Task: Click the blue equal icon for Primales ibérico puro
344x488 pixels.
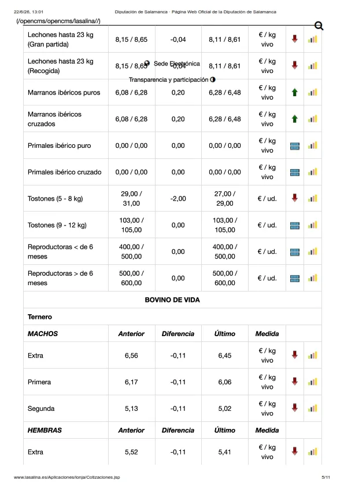Action: [x=295, y=146]
